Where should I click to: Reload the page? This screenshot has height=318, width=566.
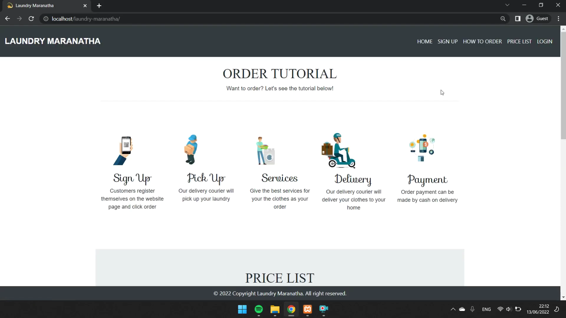click(31, 19)
